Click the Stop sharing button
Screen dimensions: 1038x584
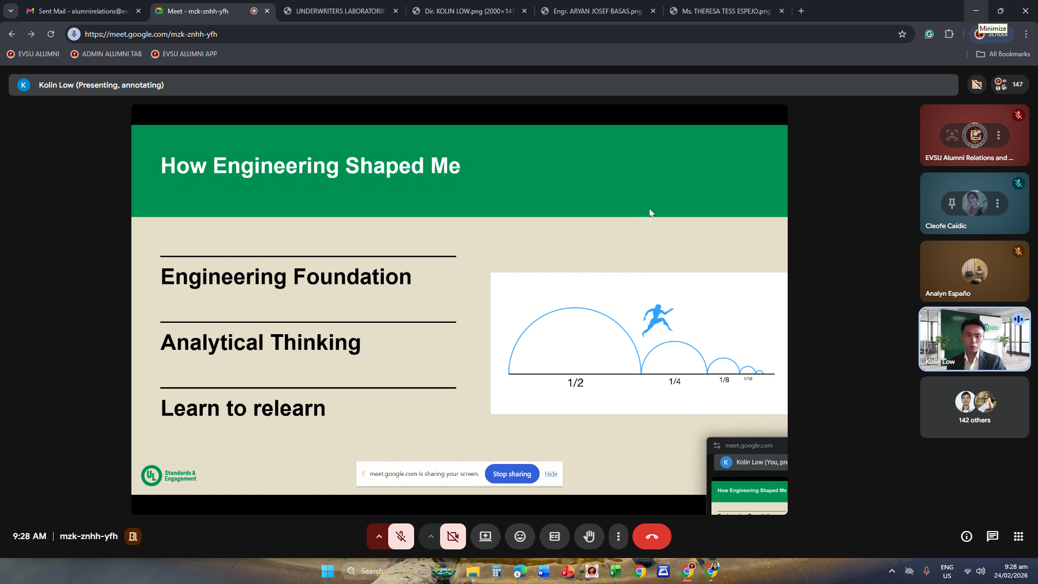511,474
